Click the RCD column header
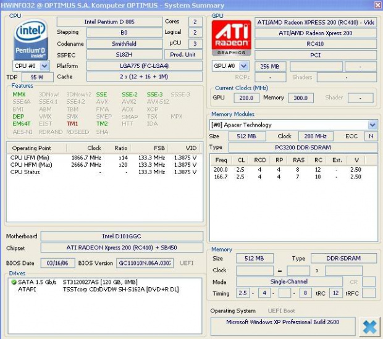This screenshot has width=383, height=339. click(260, 160)
